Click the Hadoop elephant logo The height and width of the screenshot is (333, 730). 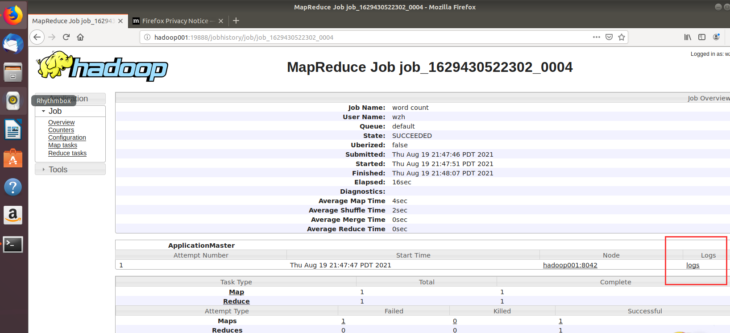click(x=102, y=67)
